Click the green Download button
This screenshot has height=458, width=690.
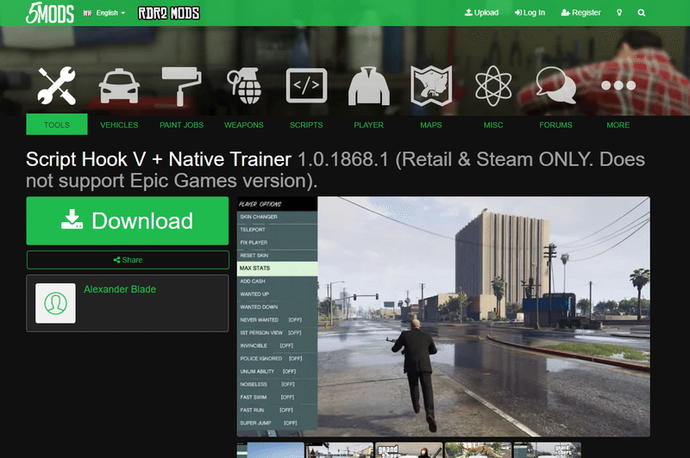pyautogui.click(x=127, y=220)
